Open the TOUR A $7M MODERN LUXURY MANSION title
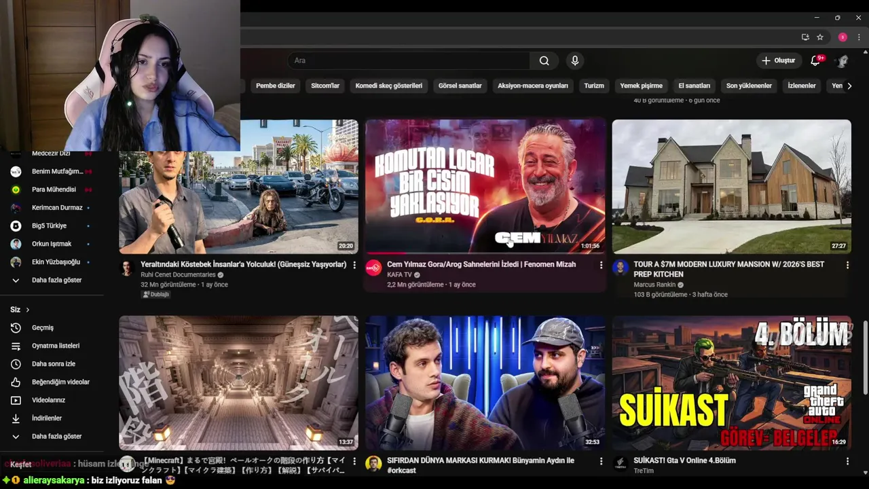 tap(729, 269)
